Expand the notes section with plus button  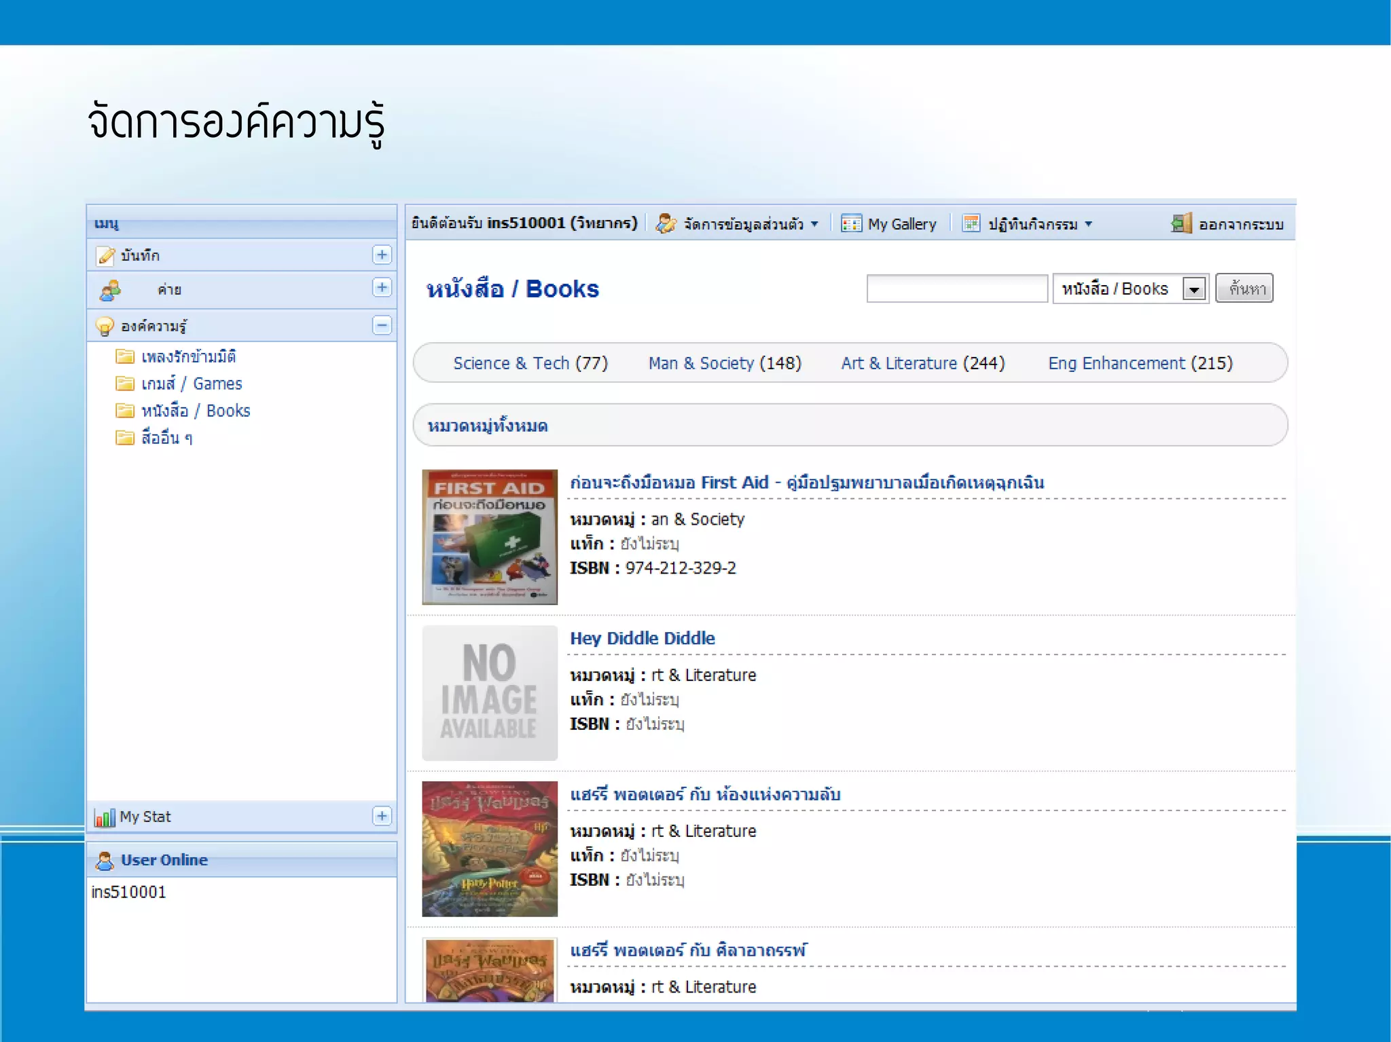382,255
